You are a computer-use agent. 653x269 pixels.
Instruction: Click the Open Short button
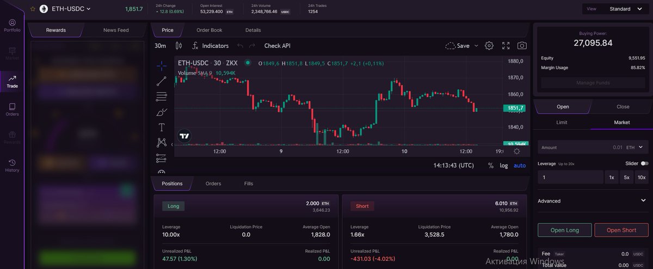pos(621,230)
